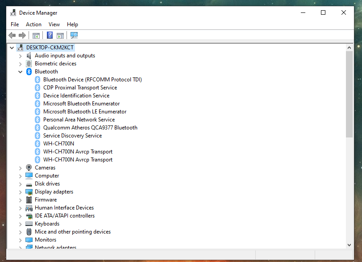Select Device Identification Service entry

[76, 96]
